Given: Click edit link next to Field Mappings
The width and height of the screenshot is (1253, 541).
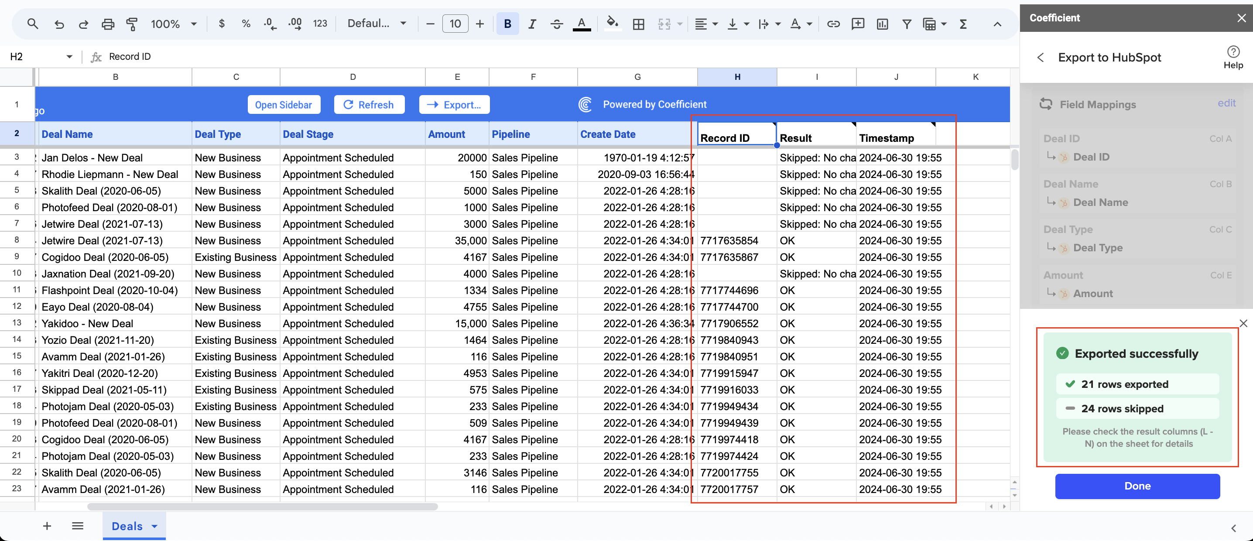Looking at the screenshot, I should coord(1226,103).
